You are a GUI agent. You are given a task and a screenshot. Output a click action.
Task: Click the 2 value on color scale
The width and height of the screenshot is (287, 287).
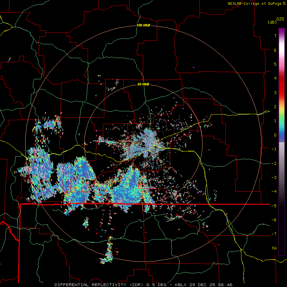coord(275,107)
